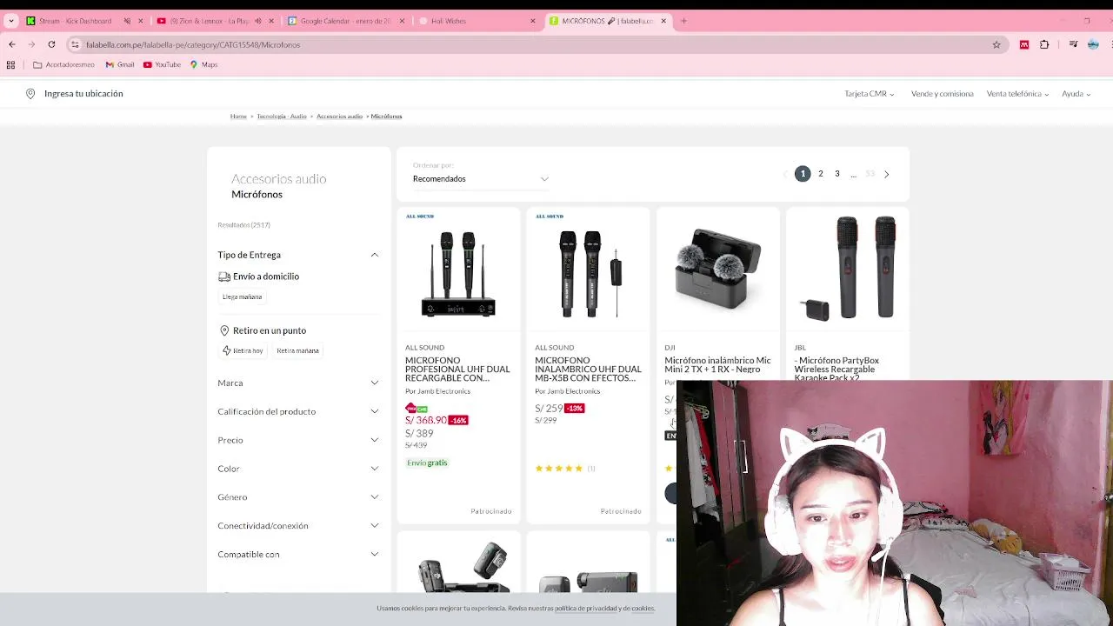
Task: Expand the Compatible con filter
Action: point(298,554)
